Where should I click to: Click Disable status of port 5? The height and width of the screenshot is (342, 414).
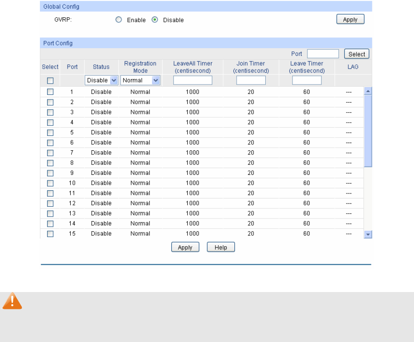101,133
